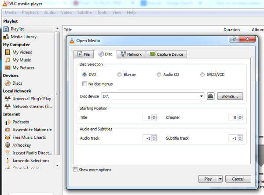
Task: Open the View menu
Action: point(117,12)
